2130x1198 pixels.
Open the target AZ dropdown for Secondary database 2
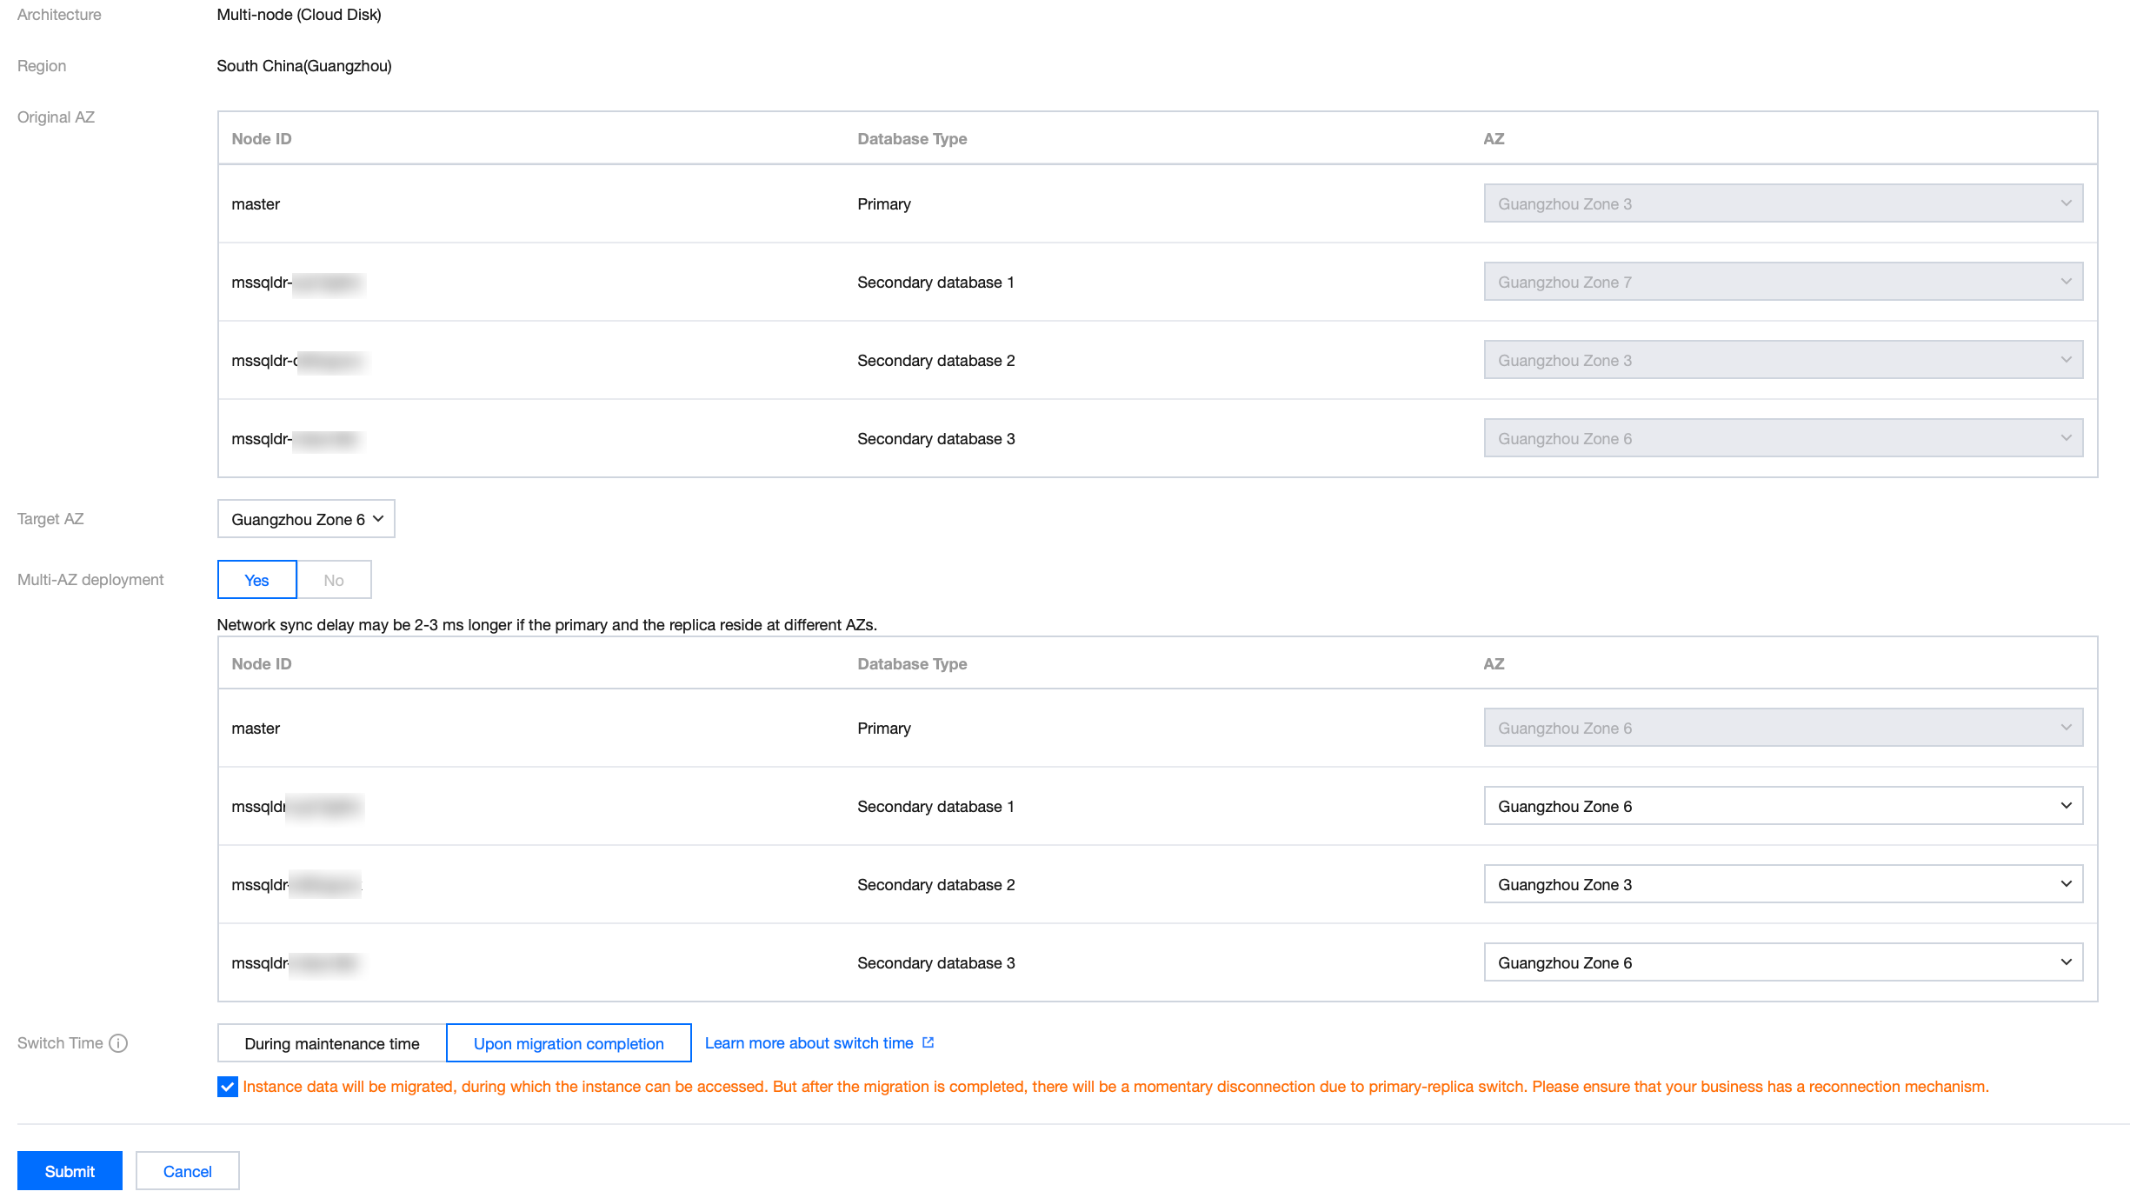pos(1782,884)
